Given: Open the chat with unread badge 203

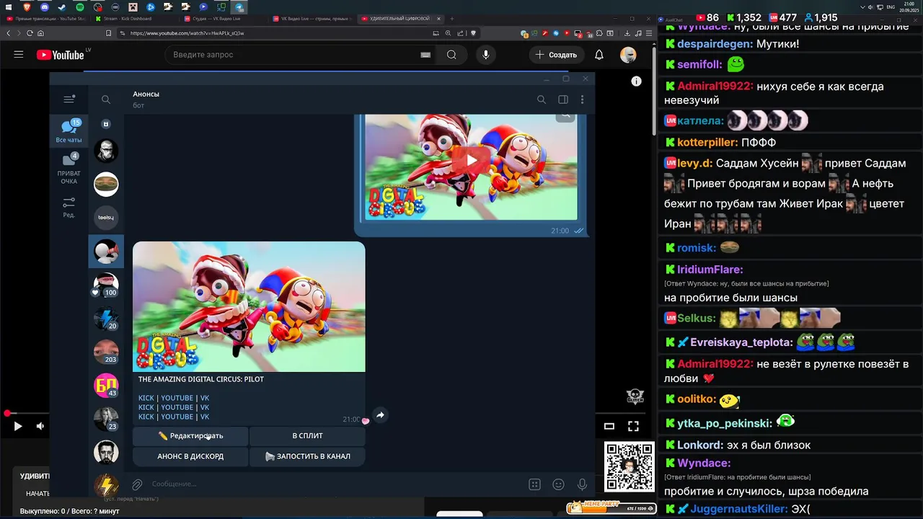Looking at the screenshot, I should coord(106,352).
